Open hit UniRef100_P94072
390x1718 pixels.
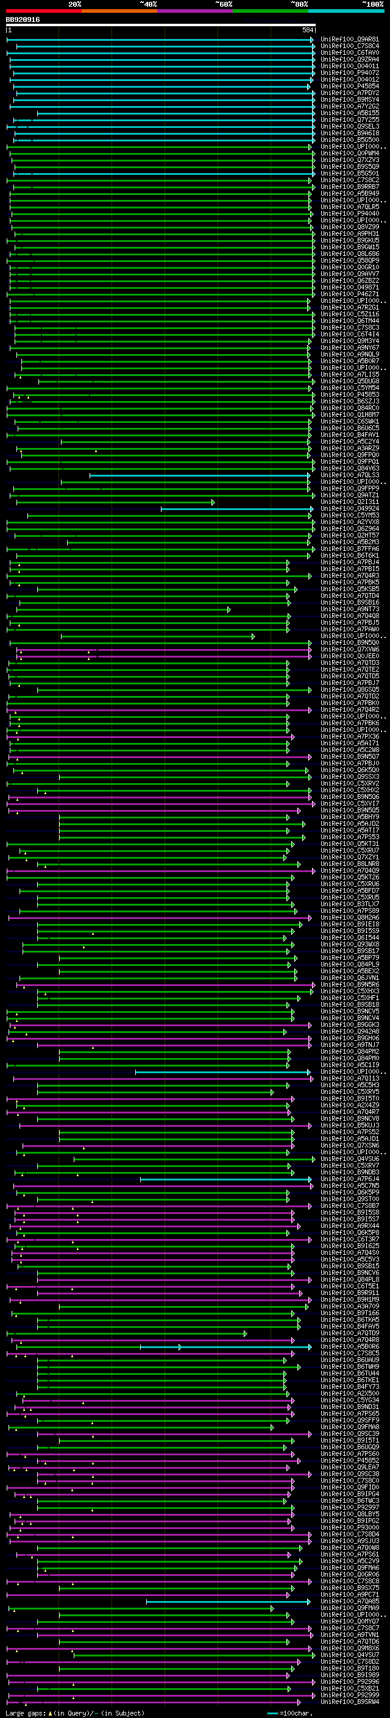pos(350,73)
